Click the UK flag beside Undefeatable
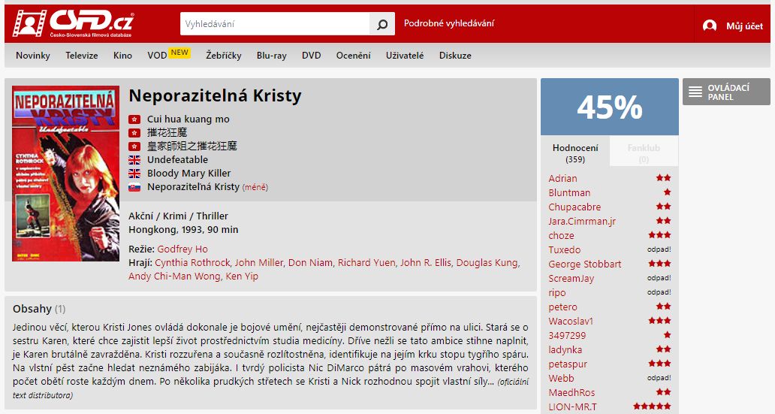The height and width of the screenshot is (414, 775). [x=134, y=160]
